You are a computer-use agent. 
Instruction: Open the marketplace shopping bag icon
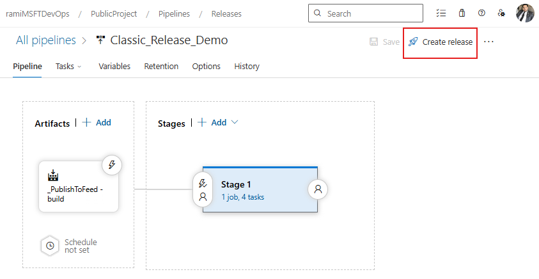(462, 13)
